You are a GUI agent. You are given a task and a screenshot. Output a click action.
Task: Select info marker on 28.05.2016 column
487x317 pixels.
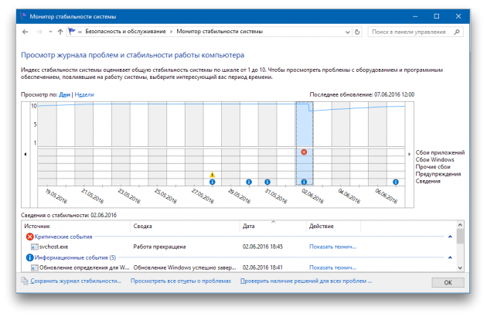tap(212, 182)
